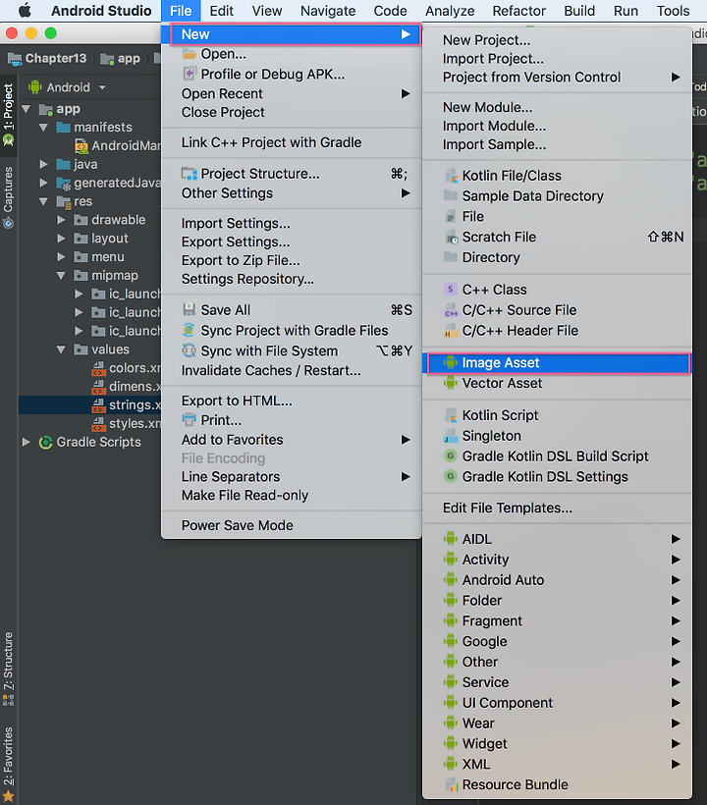Screen dimensions: 707x805
Task: Click the Gradle Kotlin DSL Build Script icon
Action: [x=451, y=456]
